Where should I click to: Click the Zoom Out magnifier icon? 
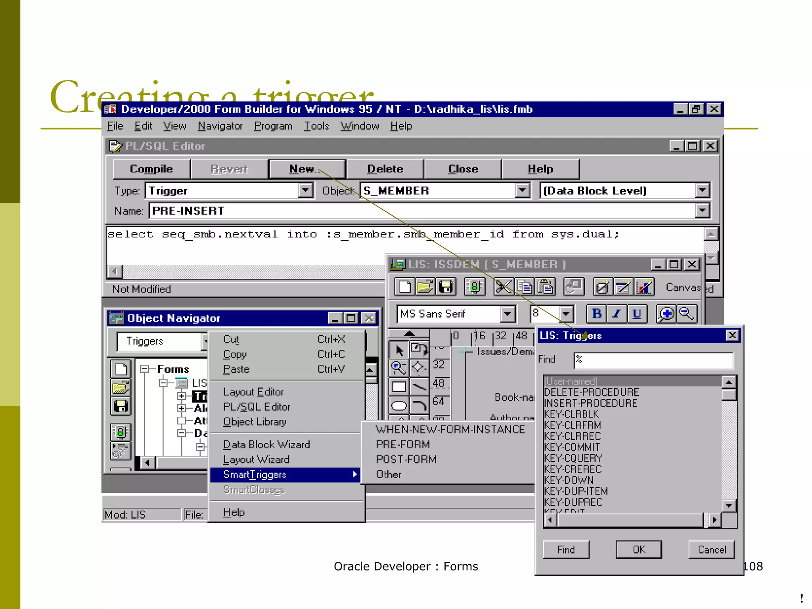tap(687, 314)
